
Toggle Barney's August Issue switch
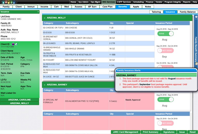tap(165, 99)
